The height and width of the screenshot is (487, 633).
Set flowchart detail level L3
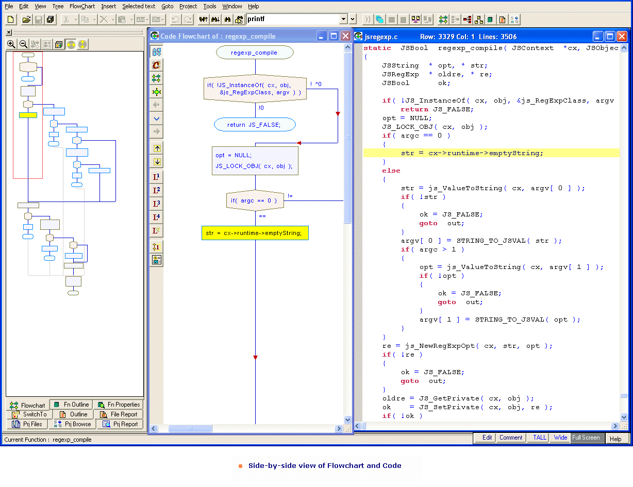click(x=157, y=204)
